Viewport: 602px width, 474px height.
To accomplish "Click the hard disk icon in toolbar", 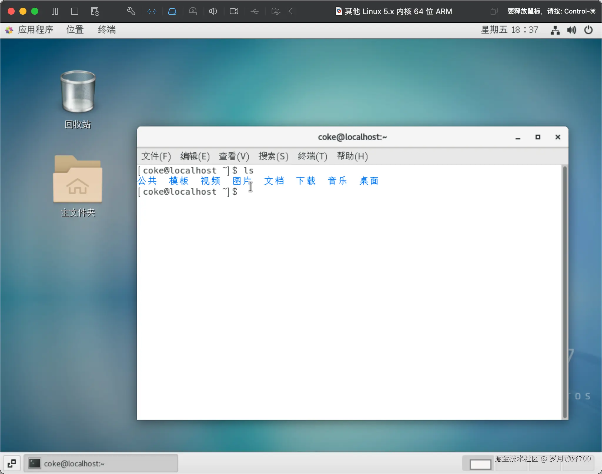I will pyautogui.click(x=172, y=11).
